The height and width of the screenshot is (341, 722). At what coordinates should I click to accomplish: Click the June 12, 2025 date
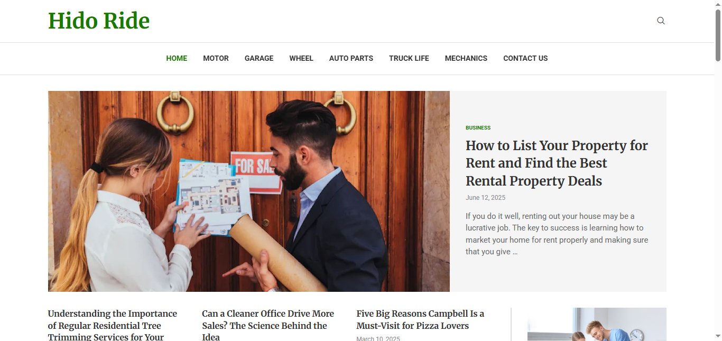pyautogui.click(x=485, y=198)
